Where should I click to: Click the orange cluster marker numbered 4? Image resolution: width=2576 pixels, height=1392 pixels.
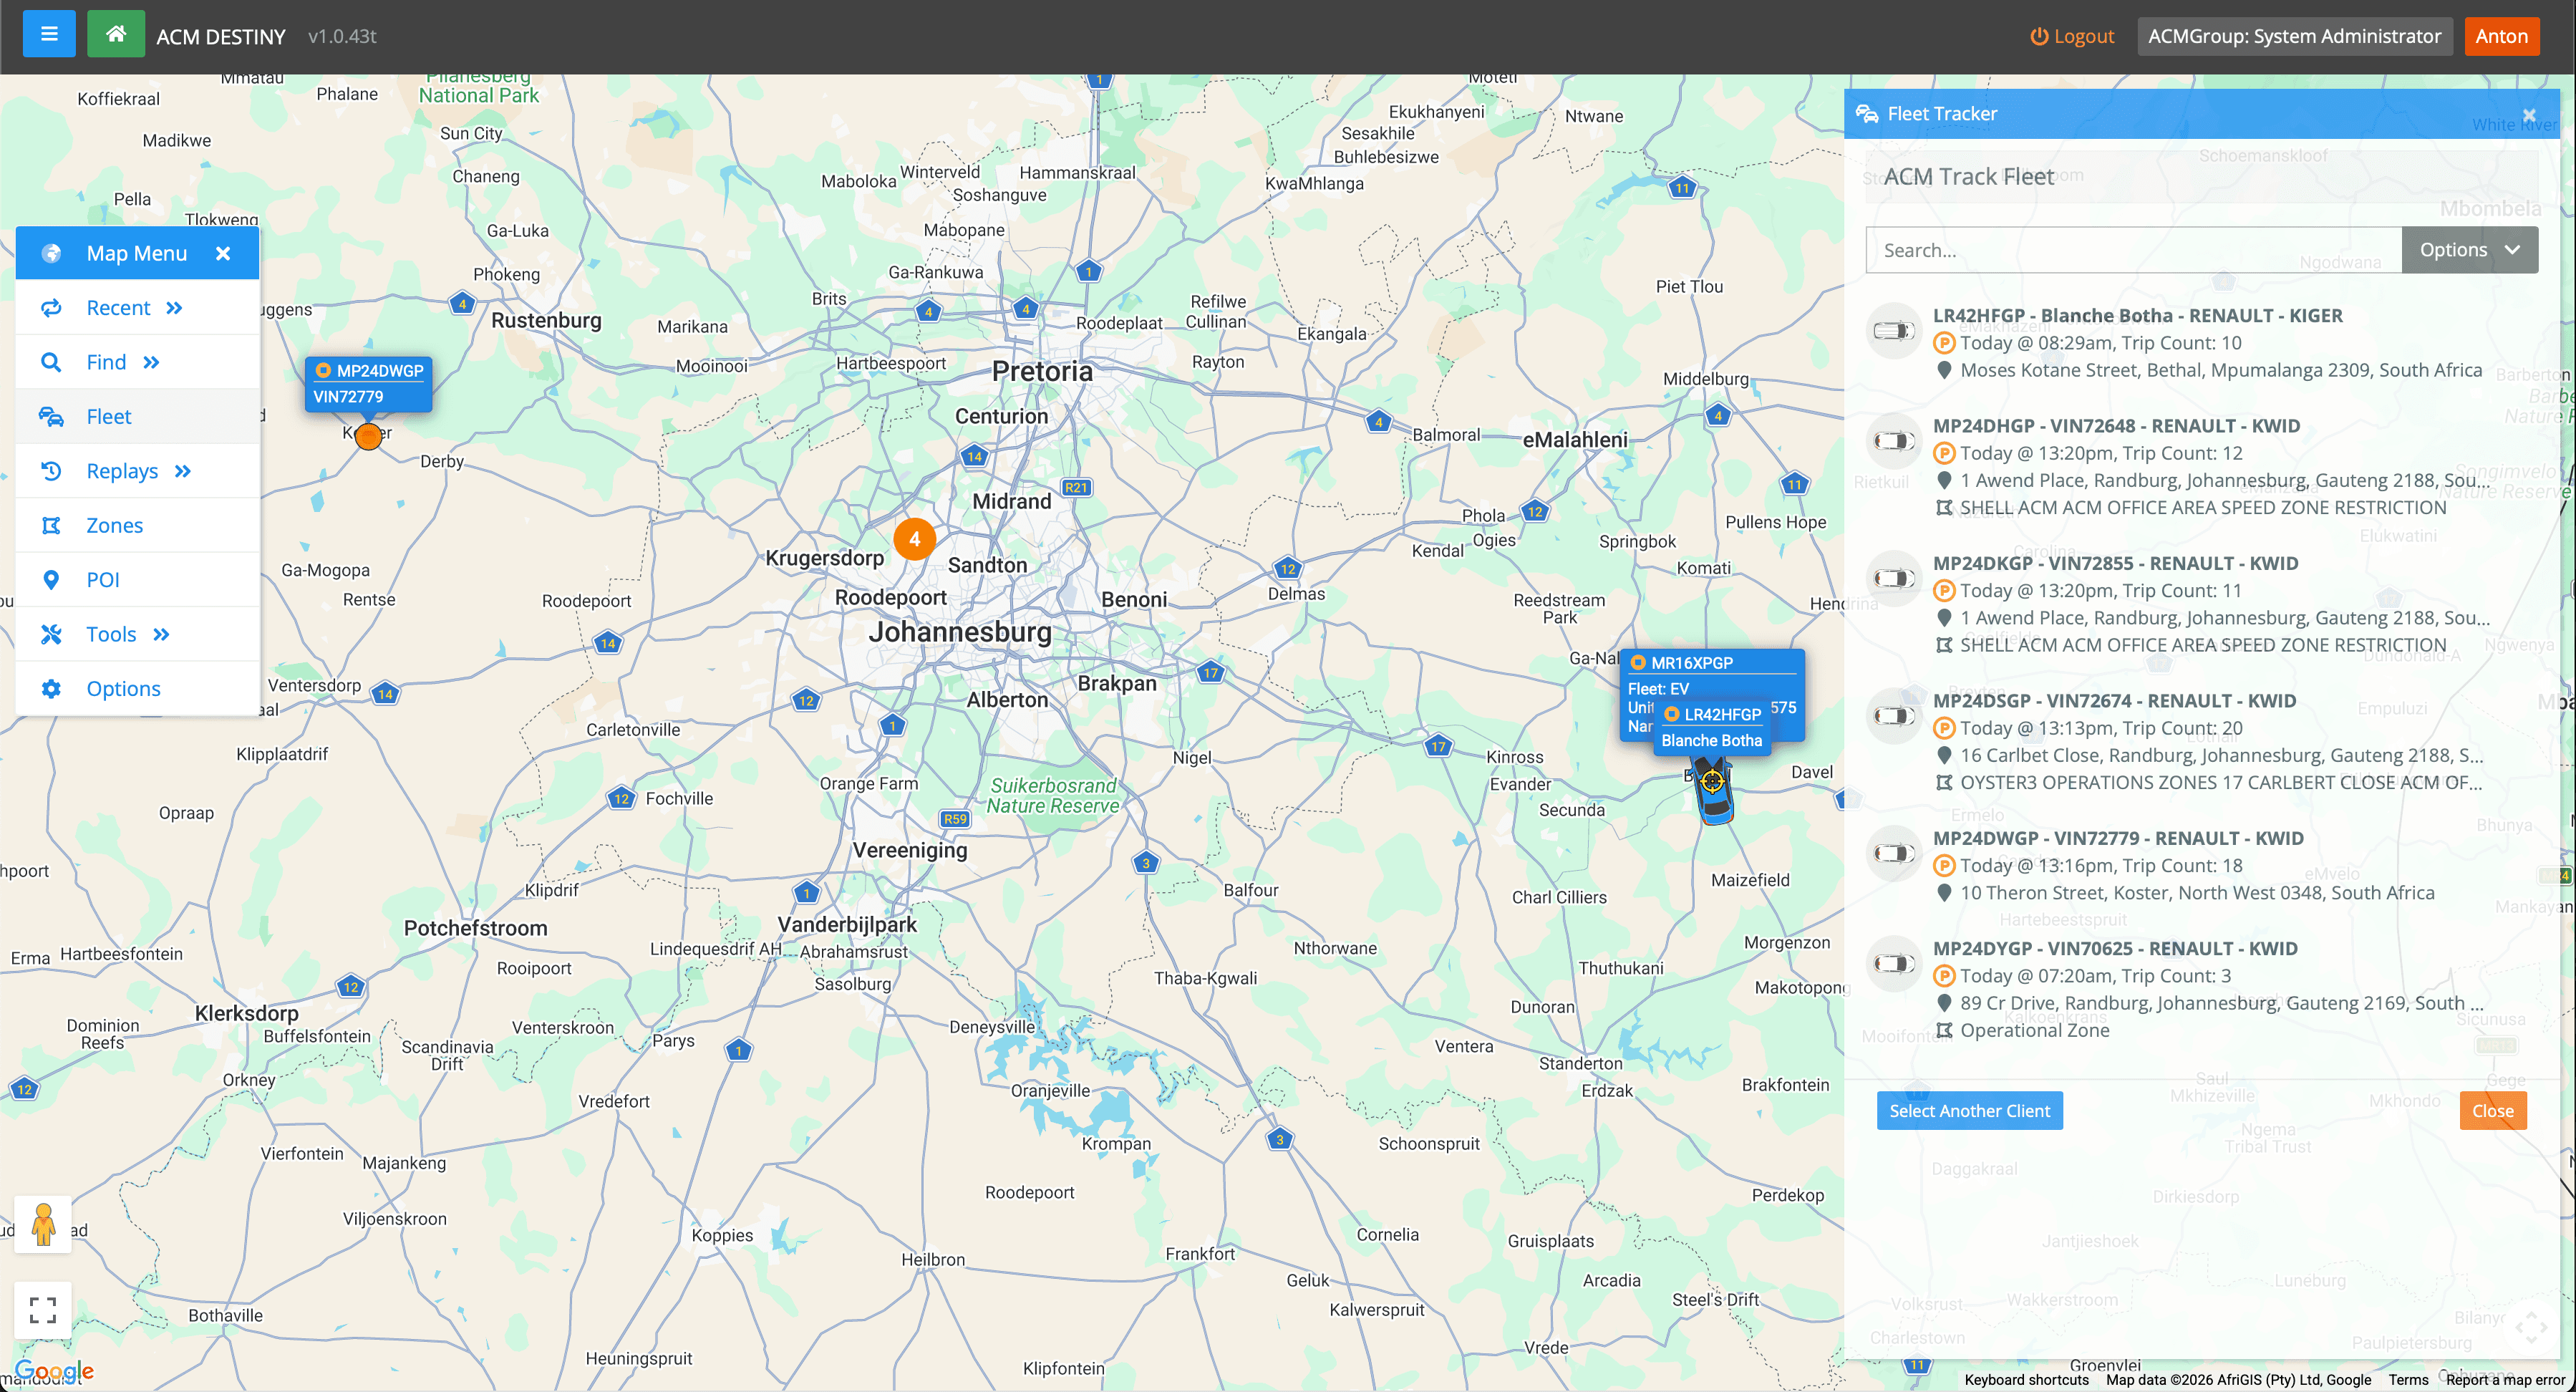coord(914,538)
